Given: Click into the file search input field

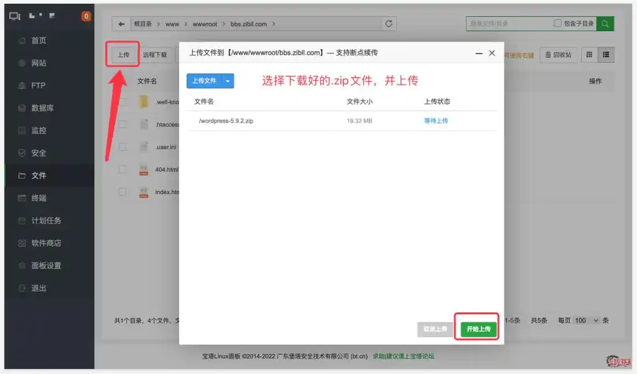Looking at the screenshot, I should point(507,24).
